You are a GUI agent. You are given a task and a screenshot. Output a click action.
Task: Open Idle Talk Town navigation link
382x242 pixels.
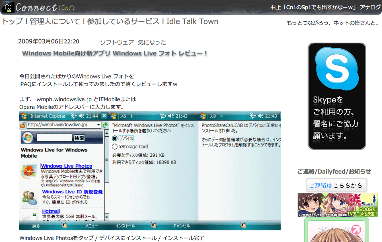(192, 22)
